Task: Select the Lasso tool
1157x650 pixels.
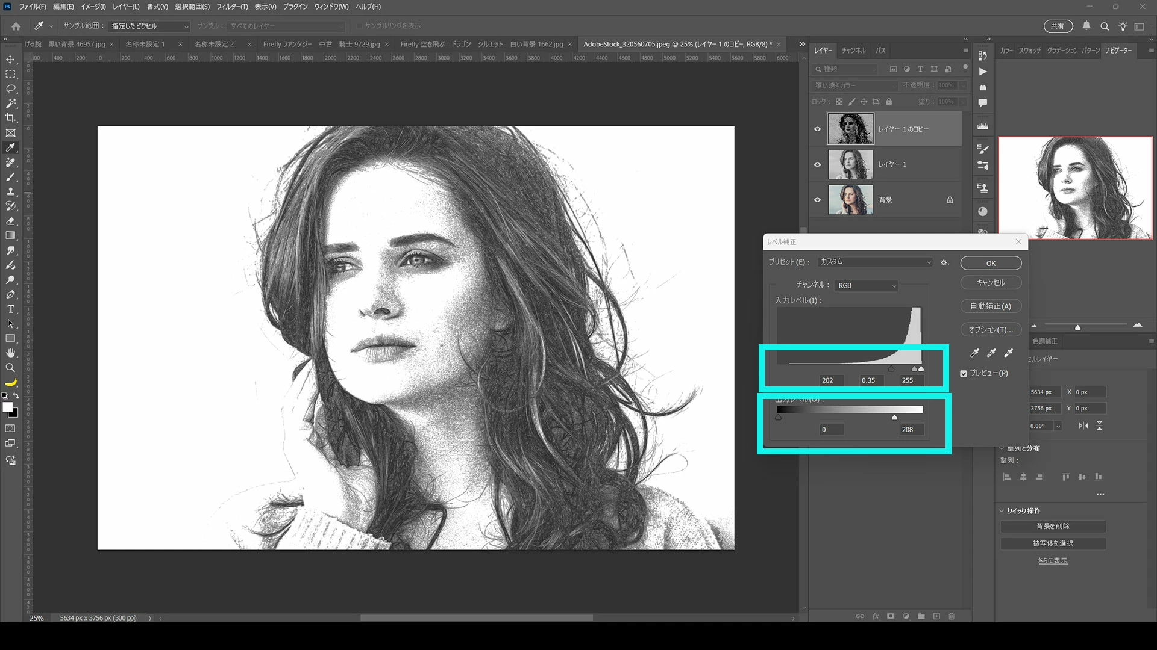Action: click(10, 88)
